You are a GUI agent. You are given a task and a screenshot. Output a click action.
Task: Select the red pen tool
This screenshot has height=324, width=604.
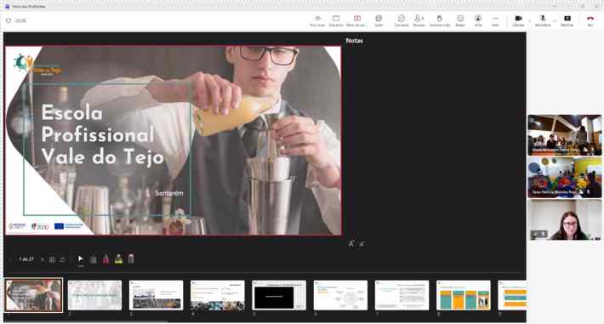click(x=105, y=259)
